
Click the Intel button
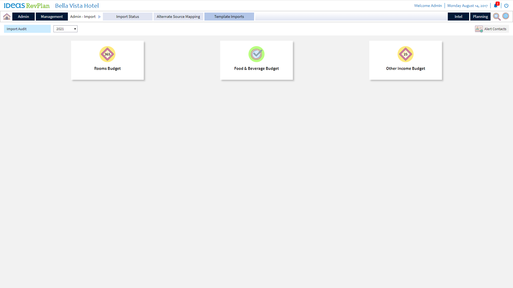click(x=458, y=17)
